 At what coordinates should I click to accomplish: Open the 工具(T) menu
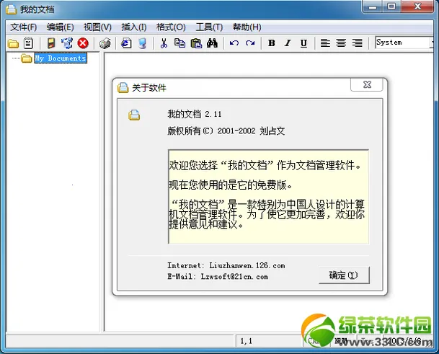pyautogui.click(x=209, y=27)
